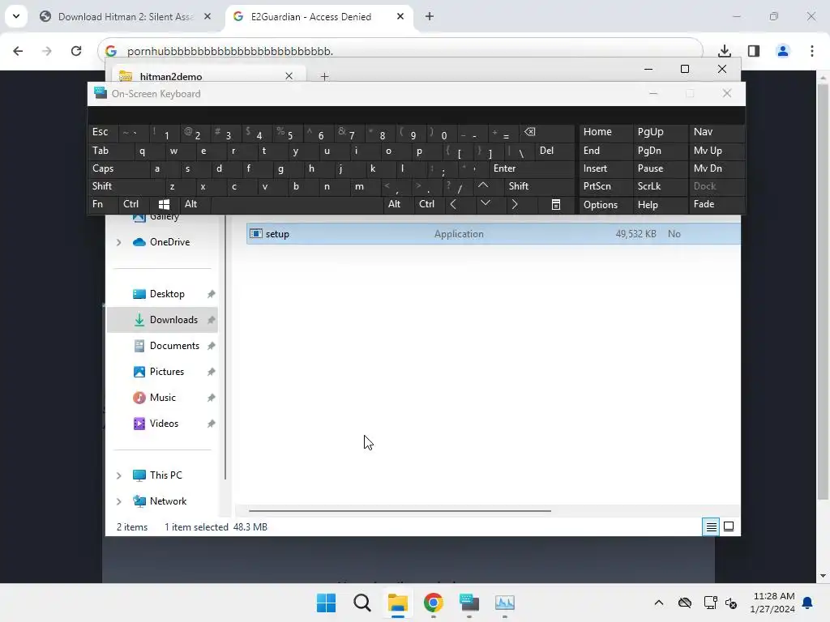The width and height of the screenshot is (830, 622).
Task: Close the hitman2demo Explorer tab
Action: pyautogui.click(x=289, y=76)
